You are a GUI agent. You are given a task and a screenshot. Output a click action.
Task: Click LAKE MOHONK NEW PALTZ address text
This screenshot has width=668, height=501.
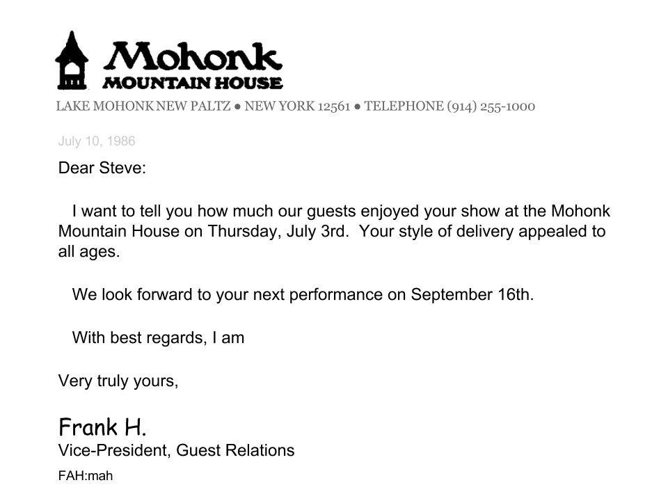tap(143, 106)
